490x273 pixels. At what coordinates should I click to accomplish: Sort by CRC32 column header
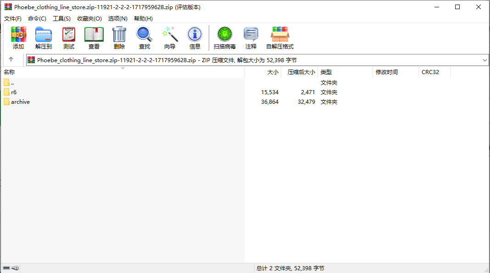pyautogui.click(x=434, y=72)
